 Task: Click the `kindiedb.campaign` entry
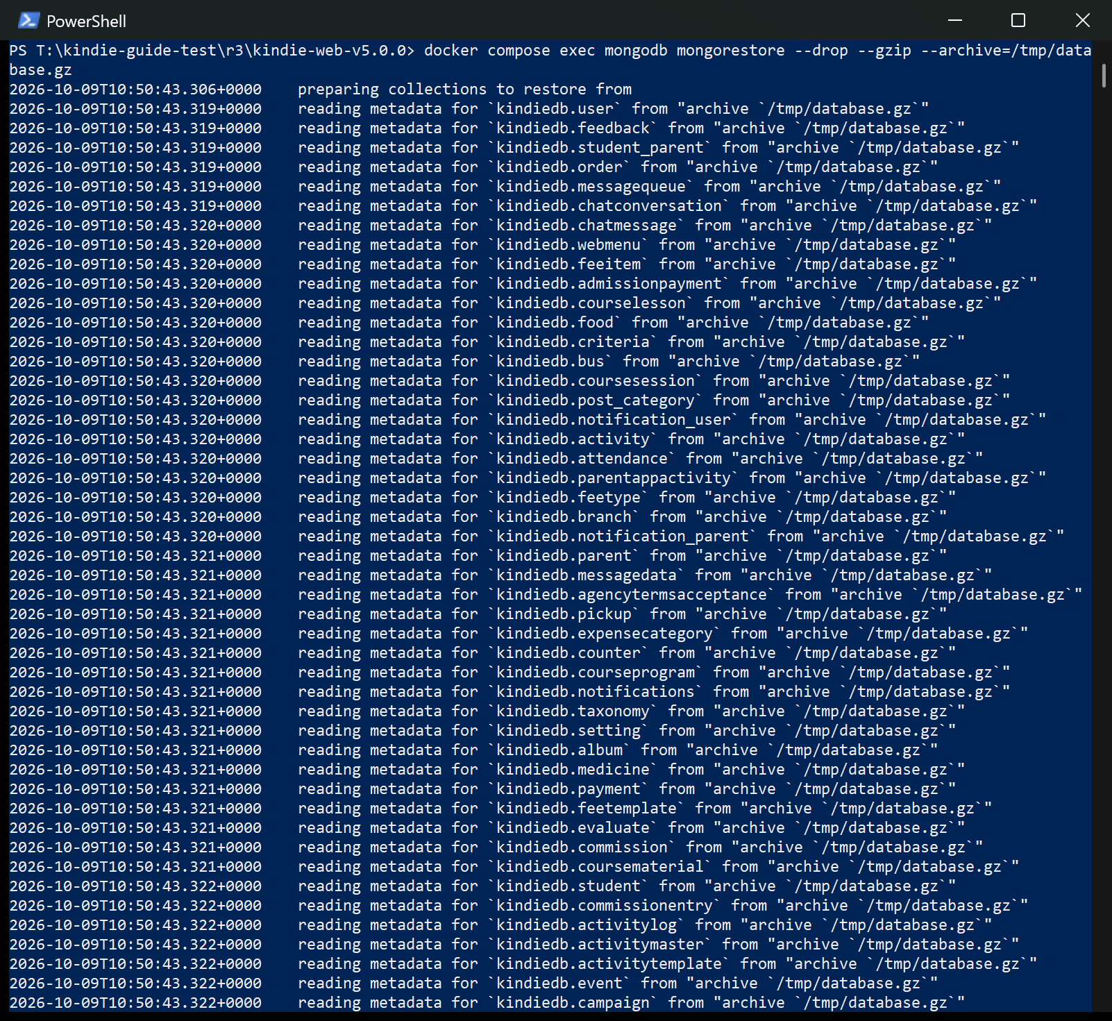573,1003
